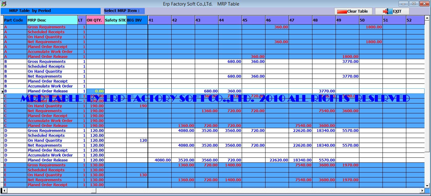Select the BEG INV column header
This screenshot has height=196, width=431.
pyautogui.click(x=137, y=20)
